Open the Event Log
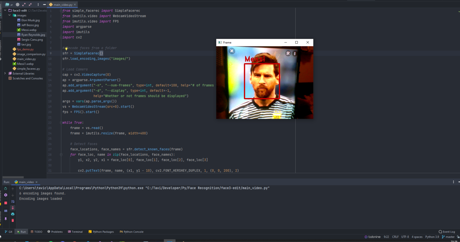The height and width of the screenshot is (242, 460). click(447, 232)
